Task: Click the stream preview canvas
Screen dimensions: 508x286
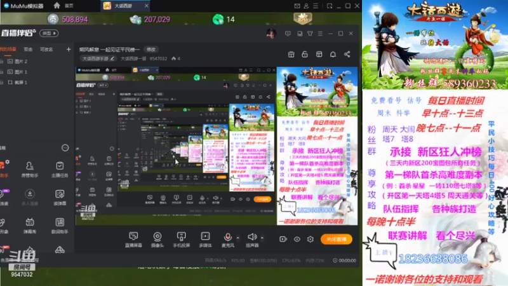Action: coord(217,146)
